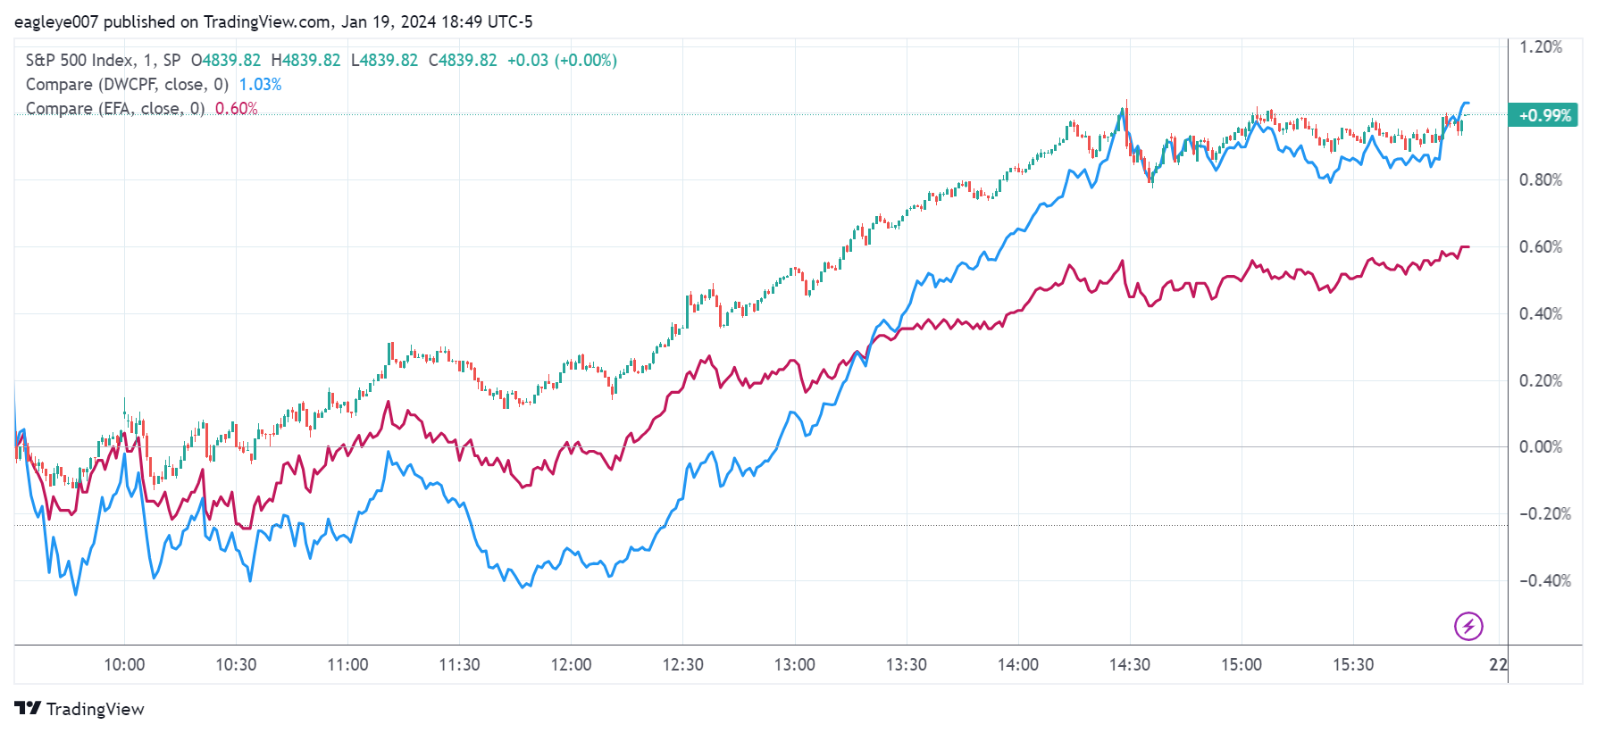
Task: Click the green +0.99% price label
Action: pos(1543,115)
